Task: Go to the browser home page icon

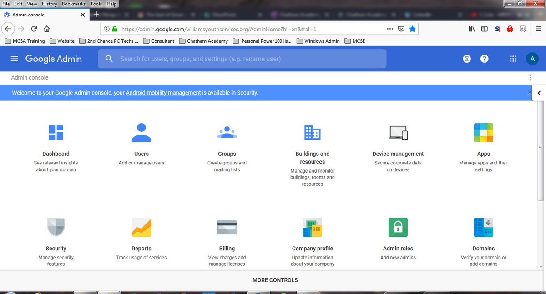Action: coord(46,29)
